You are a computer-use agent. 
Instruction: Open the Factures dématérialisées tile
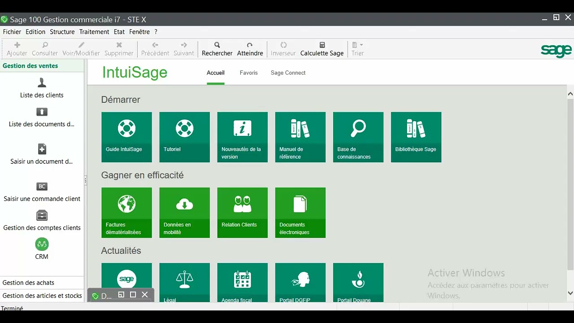point(126,213)
